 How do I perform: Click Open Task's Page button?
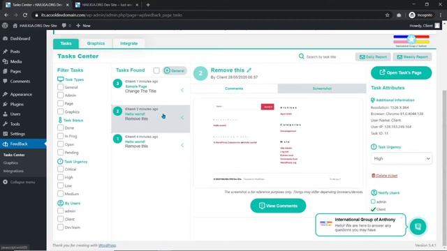point(401,73)
